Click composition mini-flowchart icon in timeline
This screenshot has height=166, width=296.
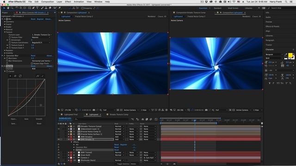pyautogui.click(x=132, y=119)
